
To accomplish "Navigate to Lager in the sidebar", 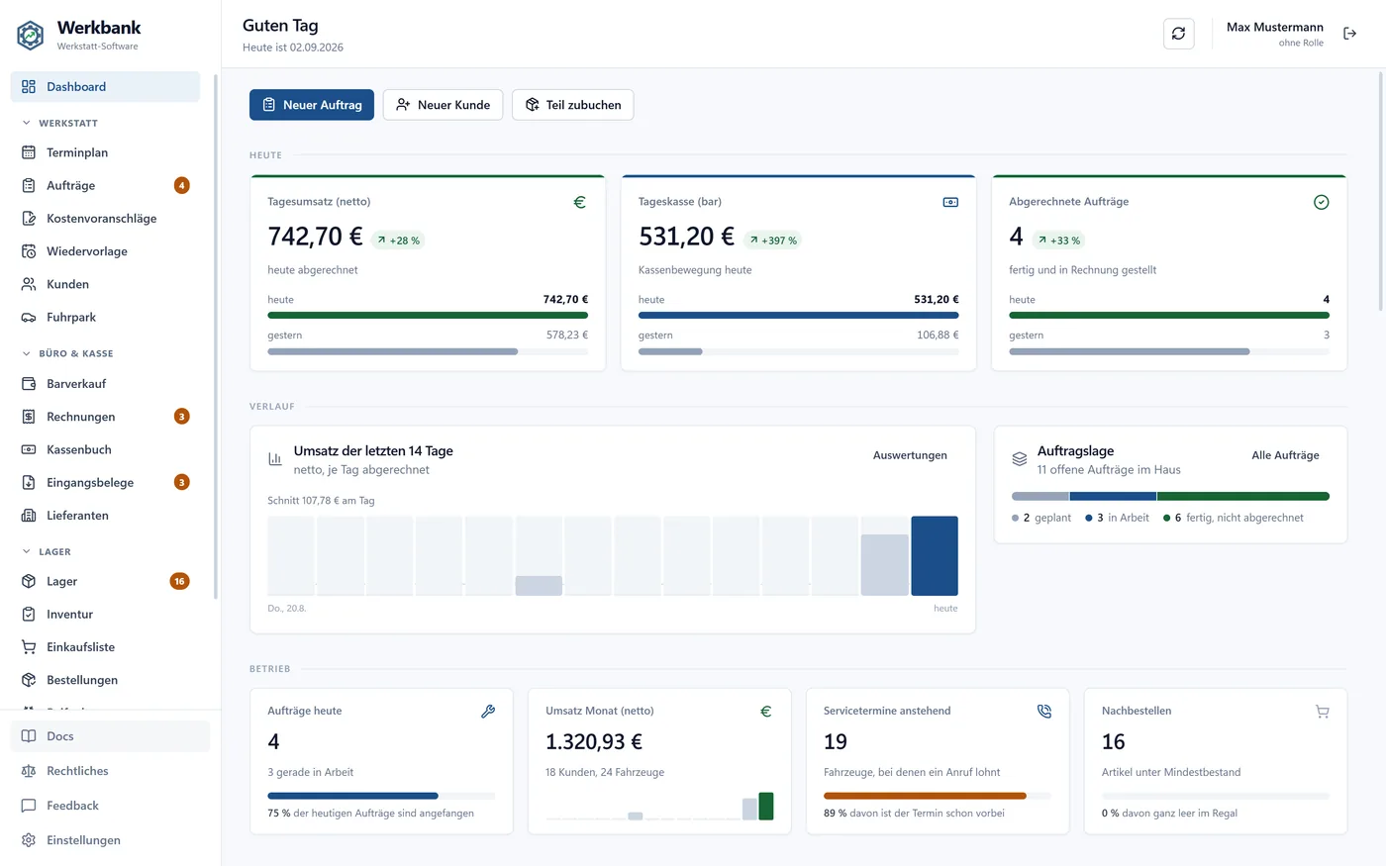I will click(x=105, y=581).
